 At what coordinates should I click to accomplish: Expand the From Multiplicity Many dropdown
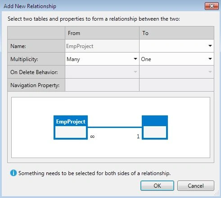click(x=102, y=59)
